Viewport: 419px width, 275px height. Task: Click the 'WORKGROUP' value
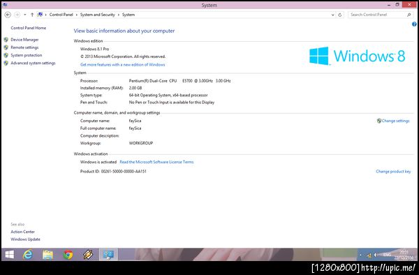pyautogui.click(x=141, y=143)
